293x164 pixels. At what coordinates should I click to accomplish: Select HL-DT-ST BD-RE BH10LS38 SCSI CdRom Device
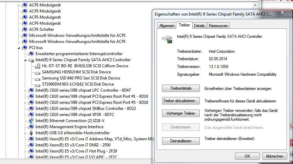coord(85,66)
